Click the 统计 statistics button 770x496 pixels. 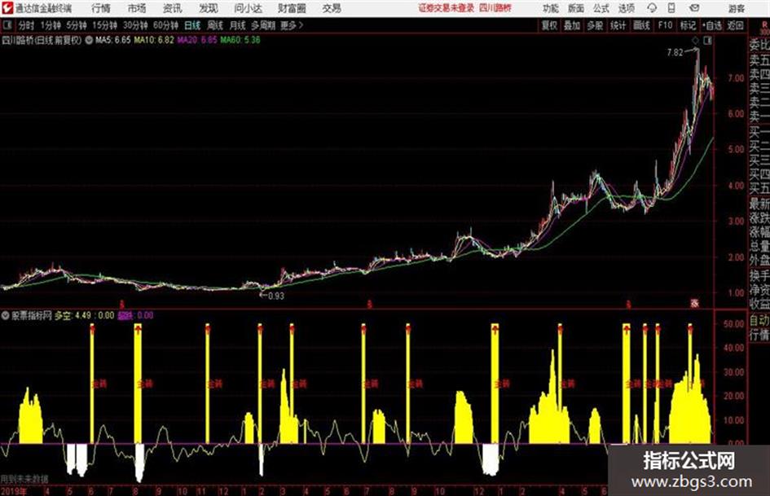pyautogui.click(x=618, y=25)
